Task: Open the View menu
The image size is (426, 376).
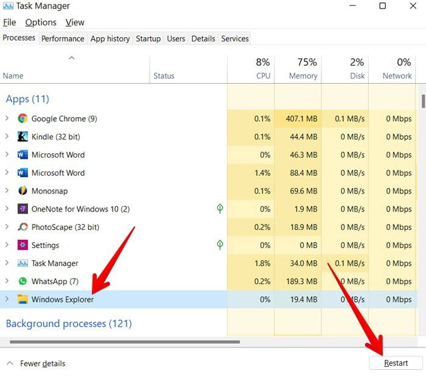Action: (75, 23)
